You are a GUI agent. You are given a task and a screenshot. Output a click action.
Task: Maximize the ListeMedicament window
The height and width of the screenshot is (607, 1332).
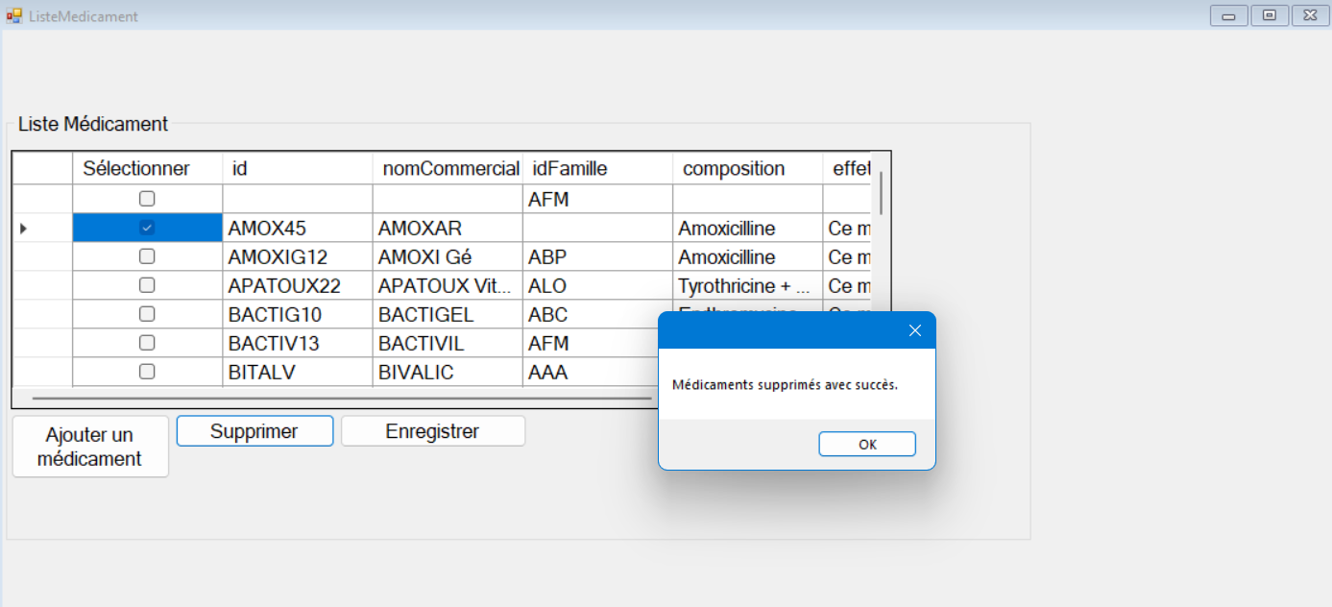(x=1269, y=15)
